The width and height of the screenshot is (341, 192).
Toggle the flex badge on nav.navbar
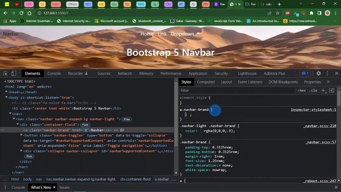(x=127, y=119)
